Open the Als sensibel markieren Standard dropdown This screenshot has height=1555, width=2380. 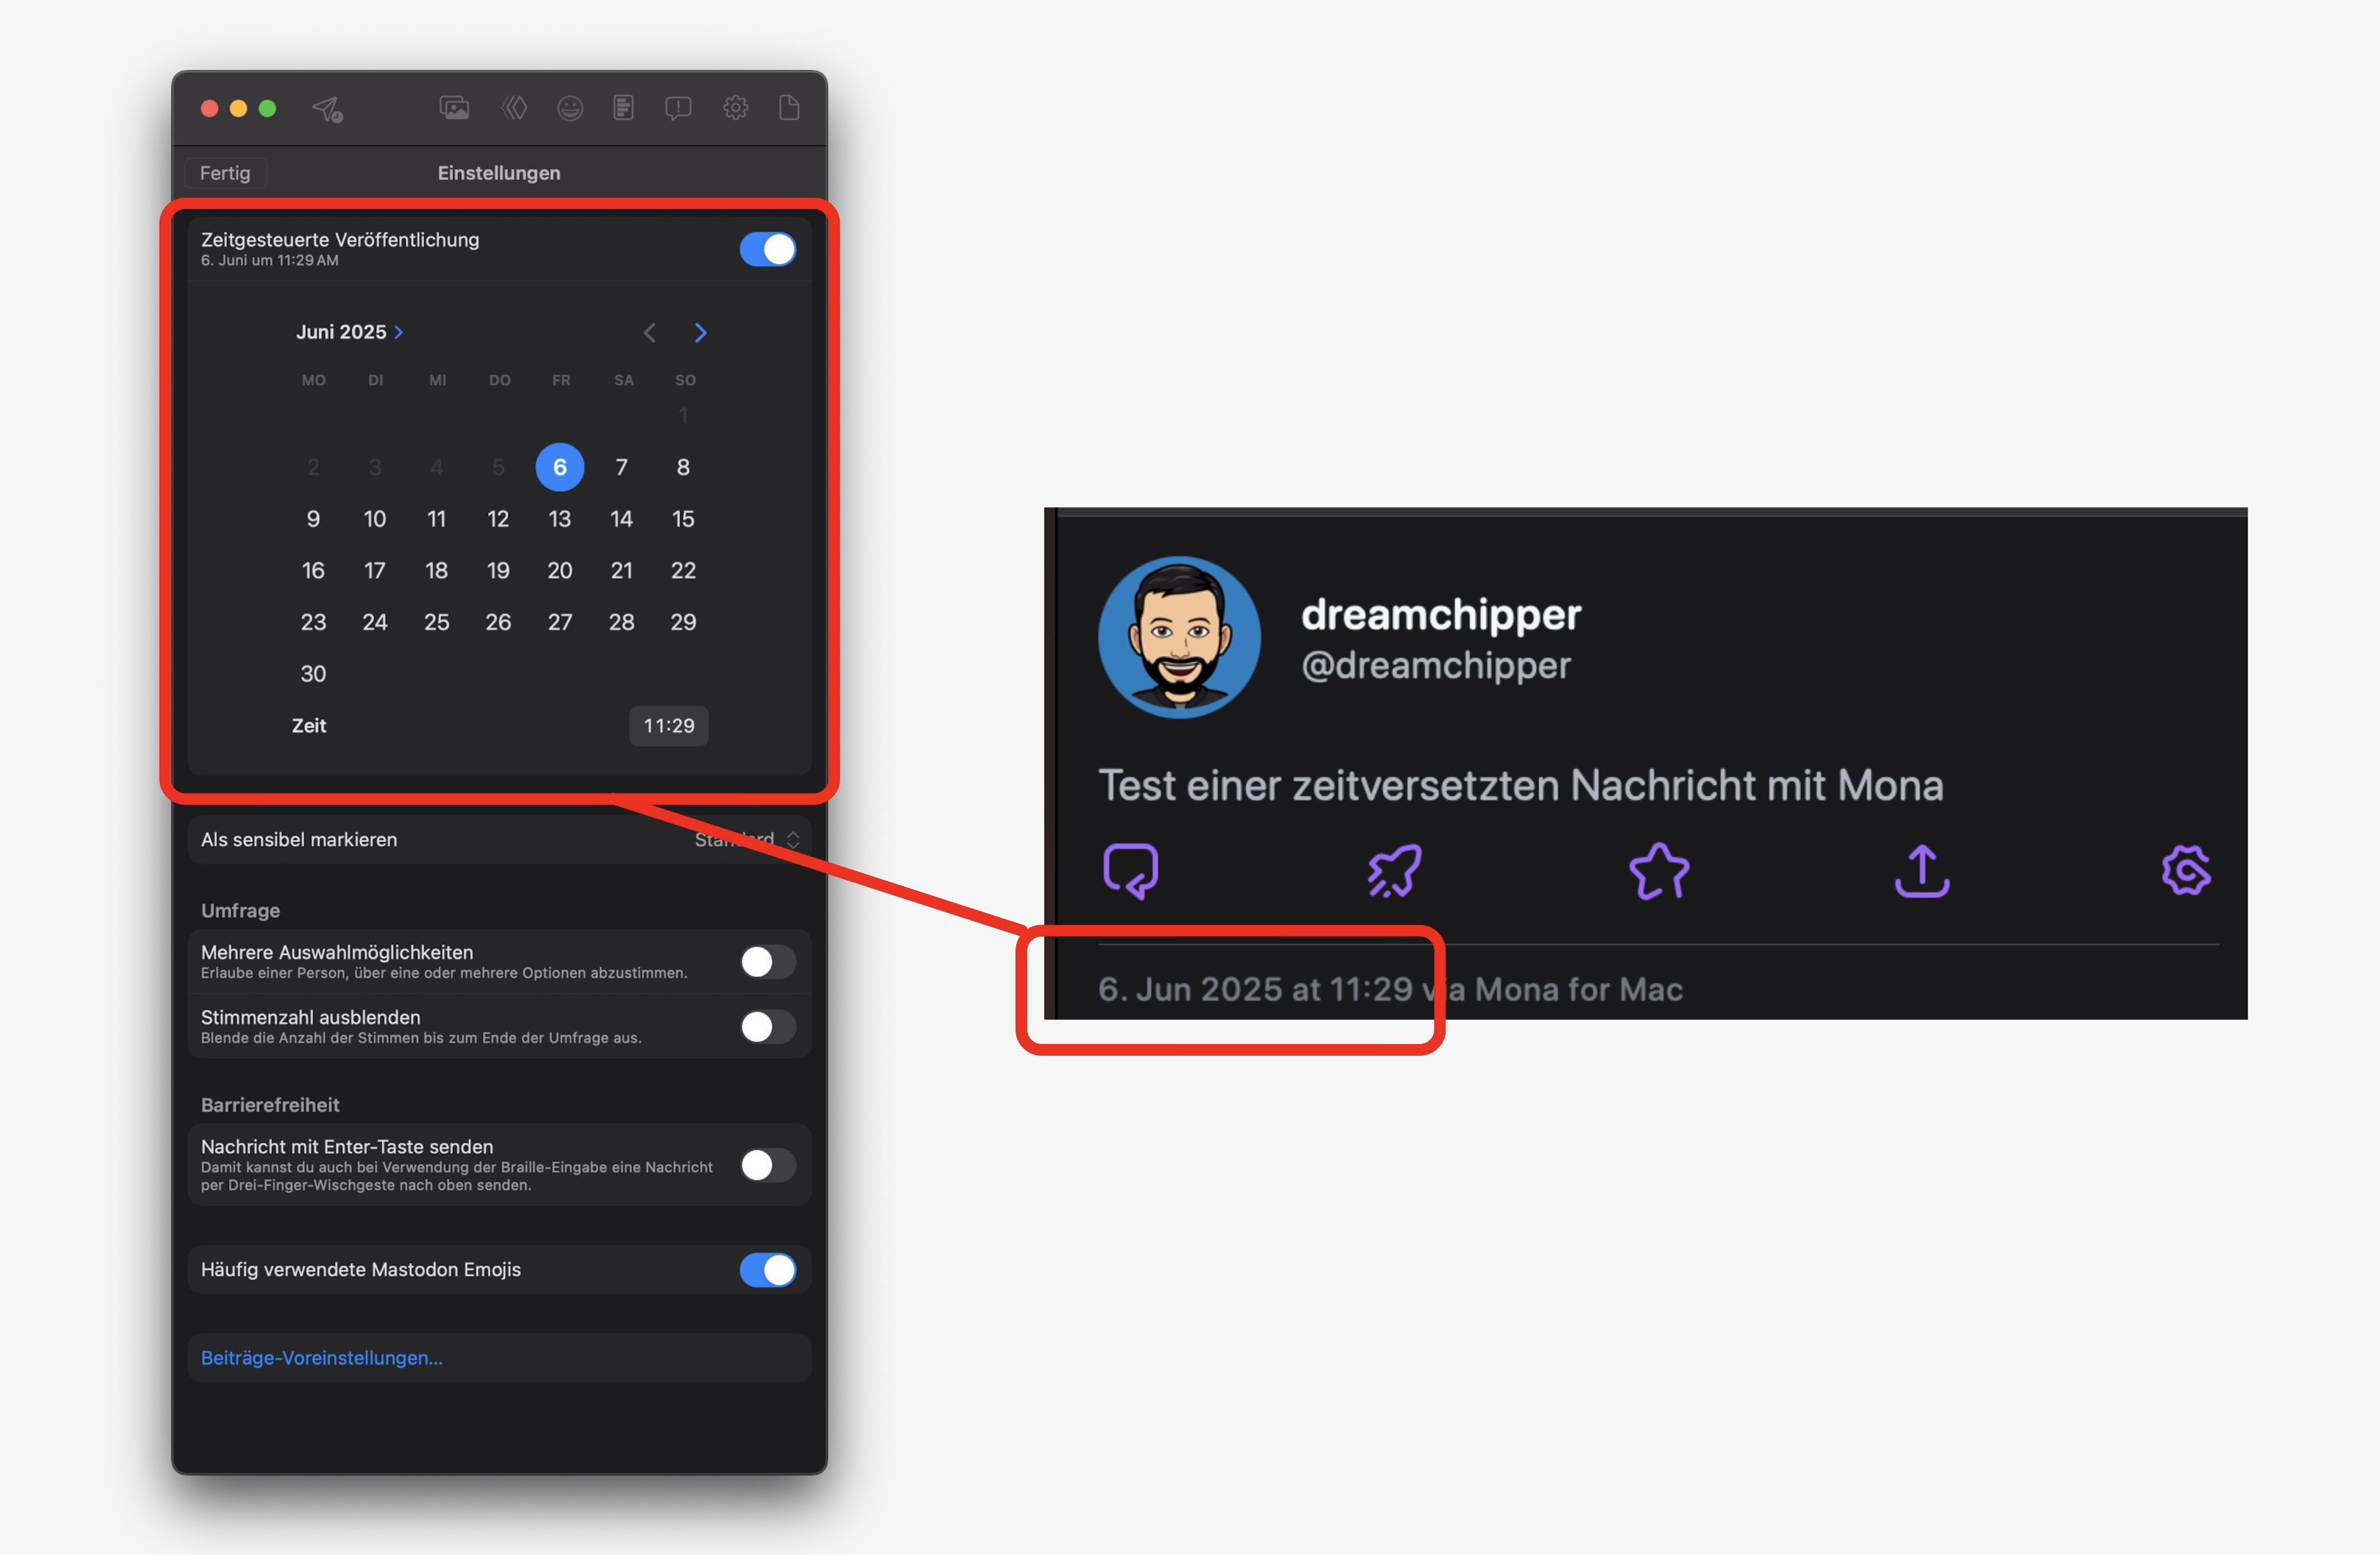747,840
